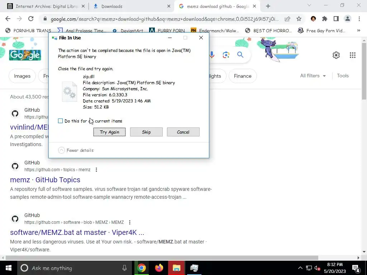Close the Internet Archive tab
This screenshot has height=275, width=367.
(x=83, y=6)
